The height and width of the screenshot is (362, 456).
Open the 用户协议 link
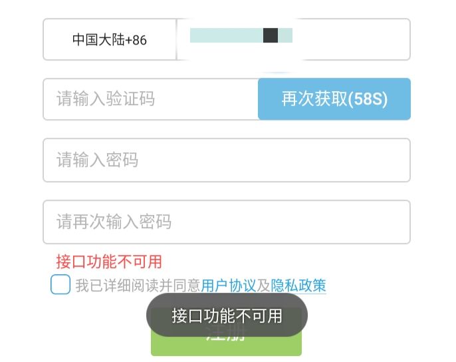[x=228, y=285]
